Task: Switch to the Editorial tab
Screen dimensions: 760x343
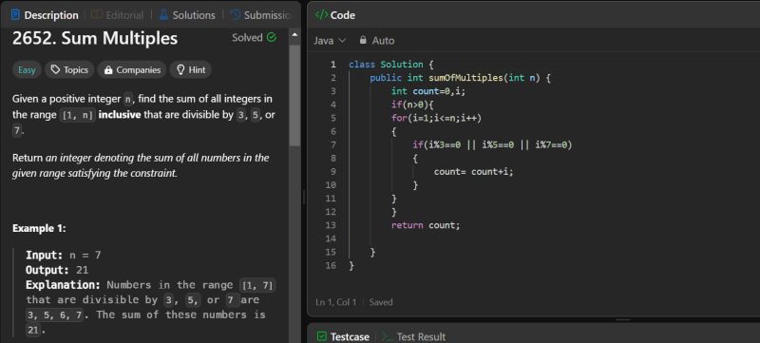Action: [118, 15]
